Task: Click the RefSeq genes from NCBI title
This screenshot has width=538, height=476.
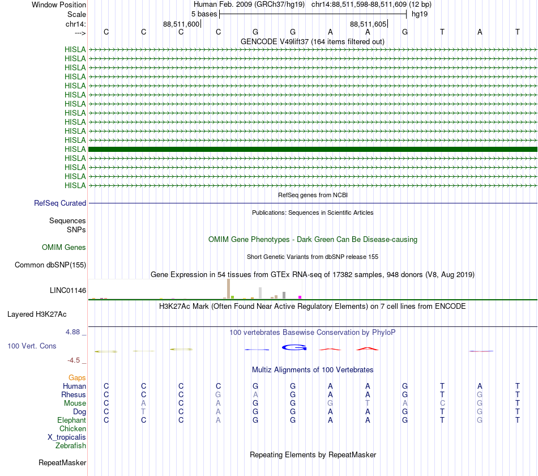Action: click(x=313, y=195)
